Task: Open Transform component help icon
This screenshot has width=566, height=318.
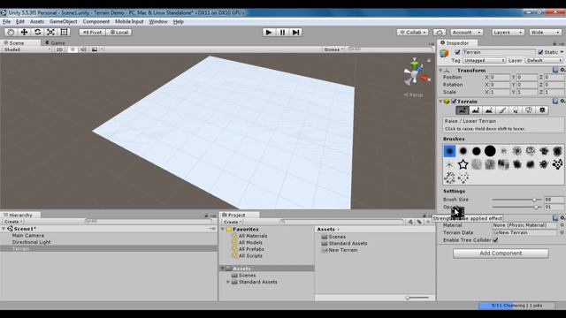Action: point(555,70)
